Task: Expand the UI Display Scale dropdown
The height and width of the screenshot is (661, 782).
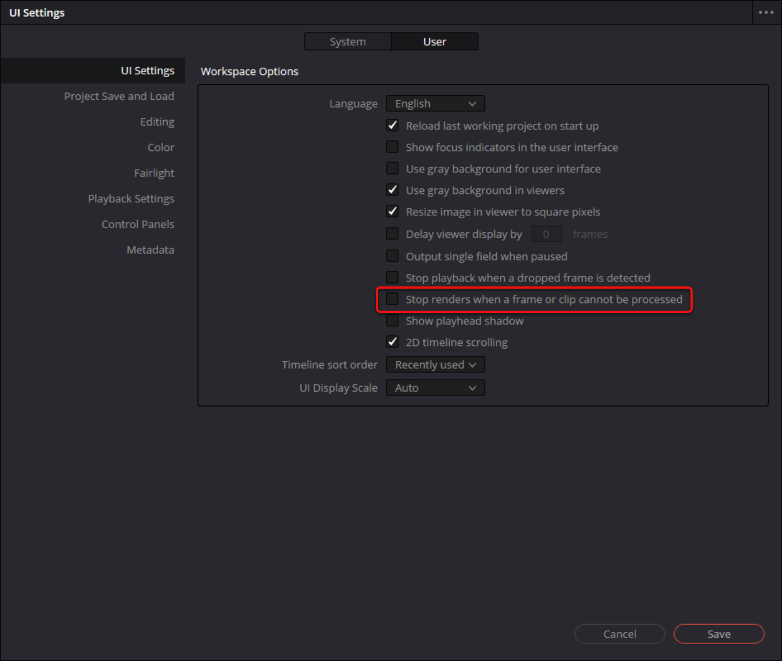Action: [x=435, y=388]
